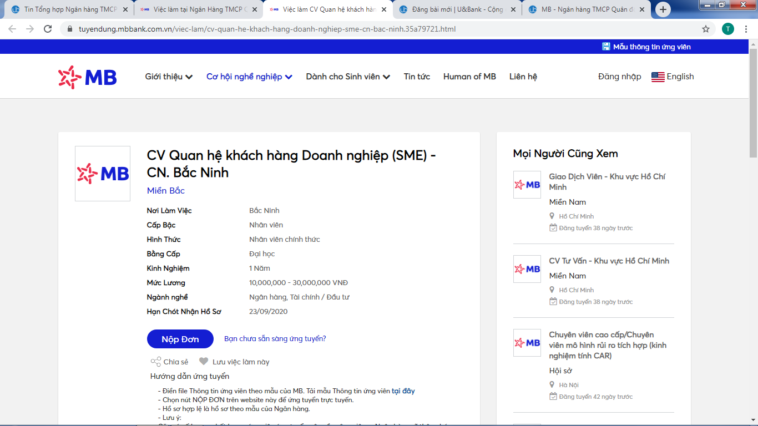Open the Tin tức menu item
The width and height of the screenshot is (758, 426).
click(417, 77)
